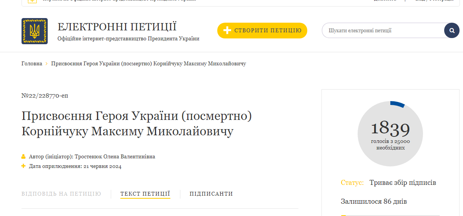Click the petition heading Присвоєння Героя України
The image size is (463, 216).
(137, 123)
